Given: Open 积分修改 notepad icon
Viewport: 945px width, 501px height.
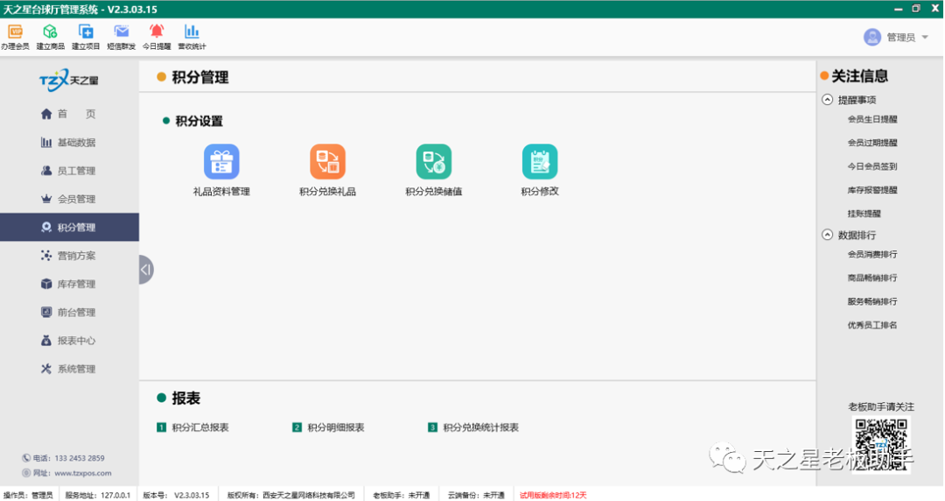Looking at the screenshot, I should (539, 161).
